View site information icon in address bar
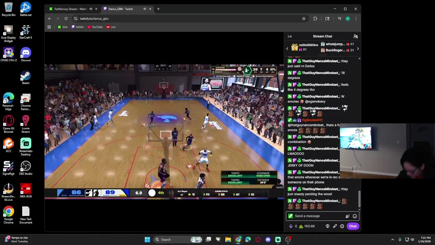435x245 pixels. click(75, 19)
